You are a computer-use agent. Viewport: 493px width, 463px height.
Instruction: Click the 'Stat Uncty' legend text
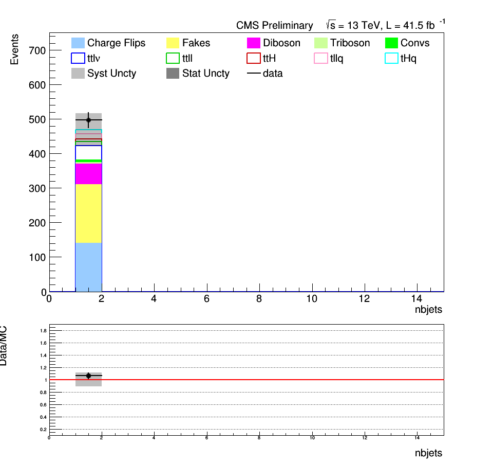click(206, 74)
